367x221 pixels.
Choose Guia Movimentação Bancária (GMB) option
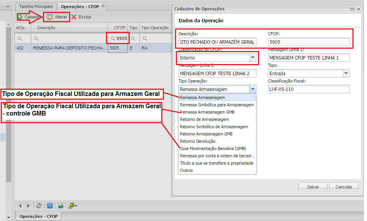pos(217,148)
